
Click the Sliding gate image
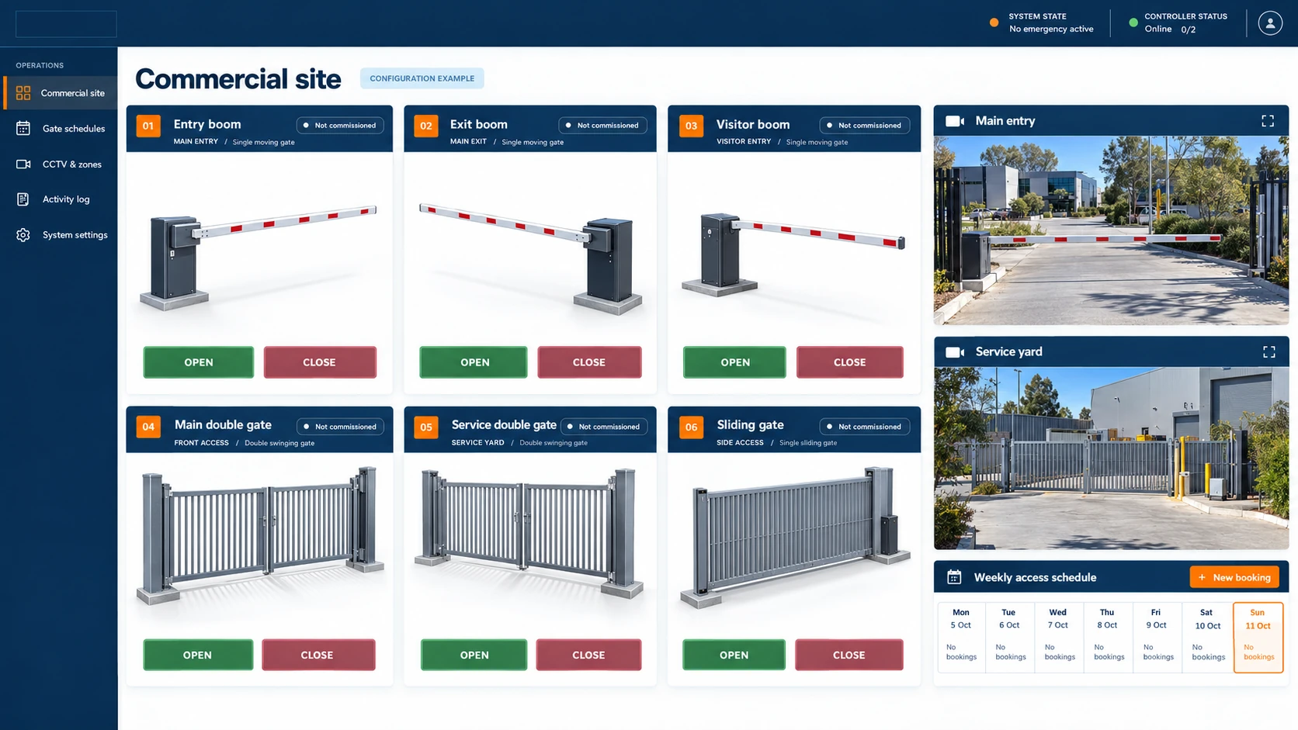[x=795, y=537]
